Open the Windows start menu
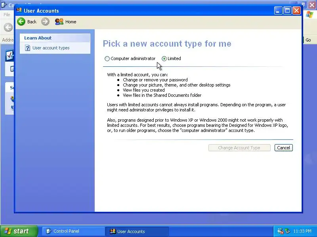Image resolution: width=317 pixels, height=237 pixels. pyautogui.click(x=19, y=231)
